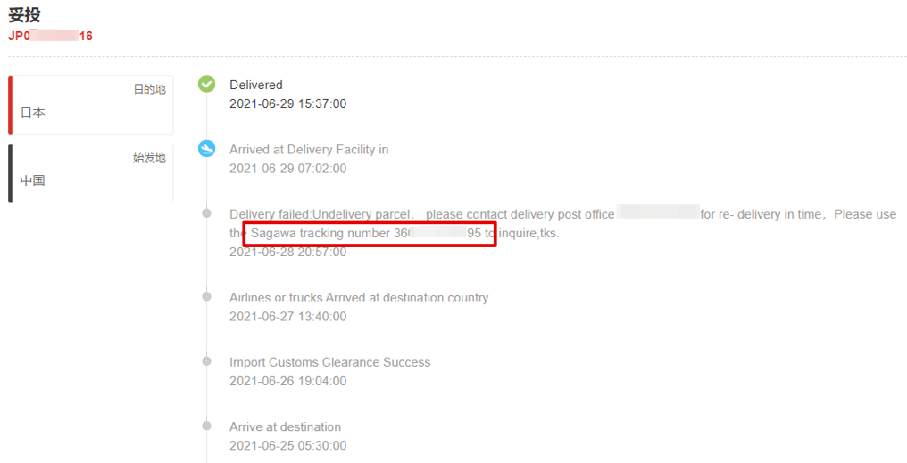Click the Arrive at destination timeline dot

[x=206, y=426]
